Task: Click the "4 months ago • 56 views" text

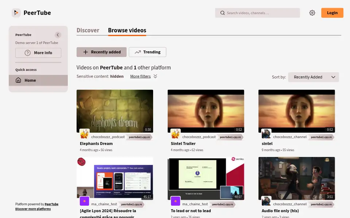Action: [96, 150]
